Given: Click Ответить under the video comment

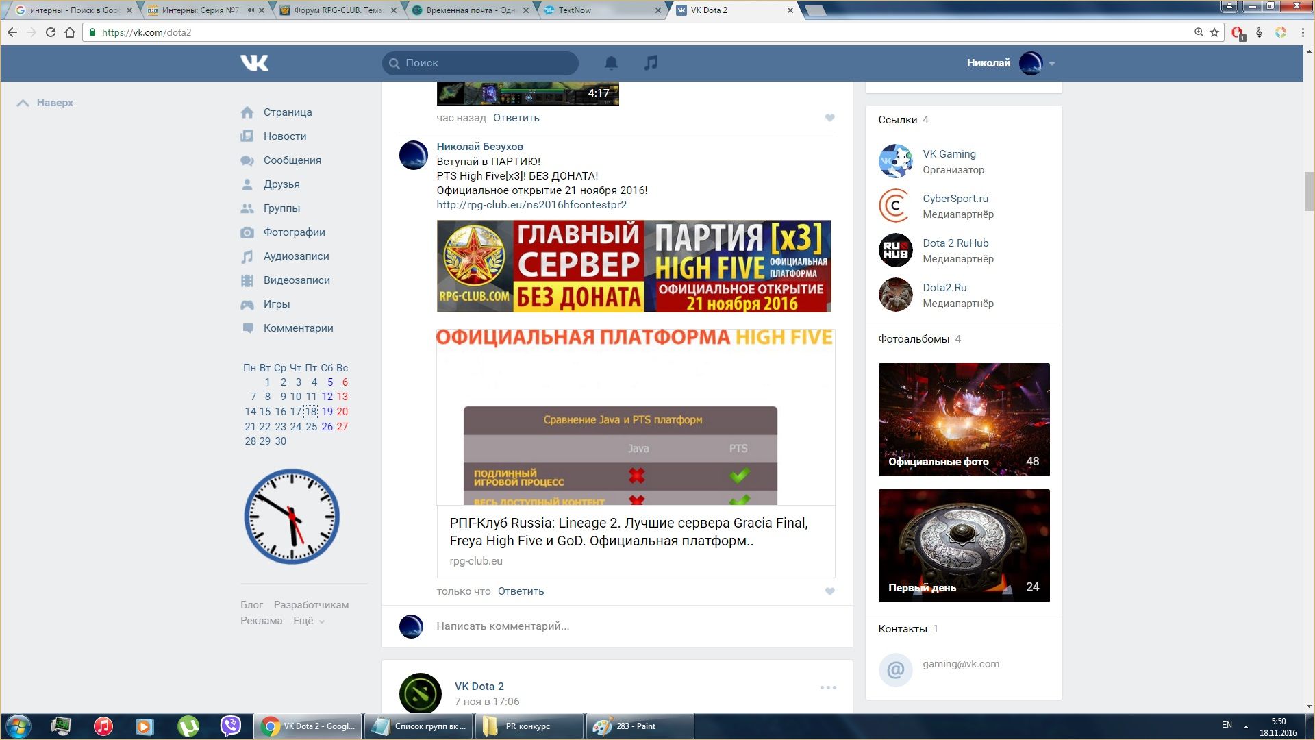Looking at the screenshot, I should tap(516, 118).
